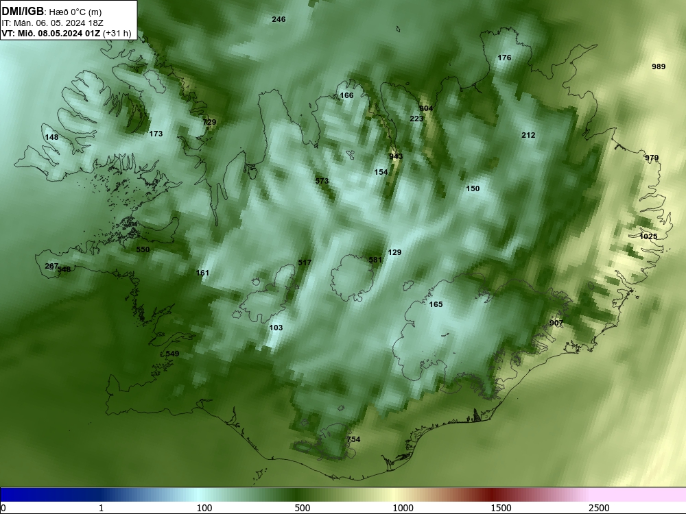Viewport: 686px width, 514px height.
Task: Click the value 979 on the east coast
Action: point(652,158)
